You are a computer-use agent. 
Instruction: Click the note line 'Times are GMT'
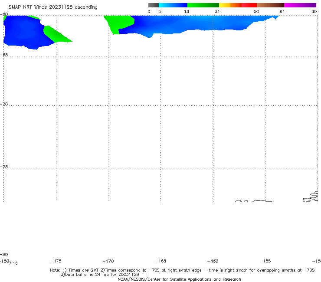click(x=84, y=270)
